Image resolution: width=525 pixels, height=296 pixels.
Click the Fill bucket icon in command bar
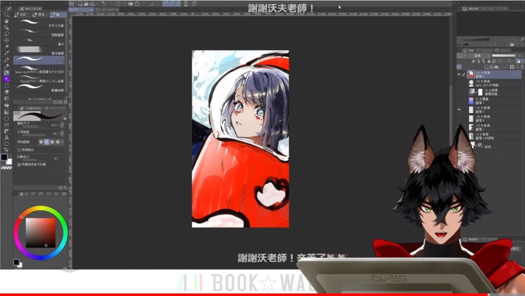point(131,4)
